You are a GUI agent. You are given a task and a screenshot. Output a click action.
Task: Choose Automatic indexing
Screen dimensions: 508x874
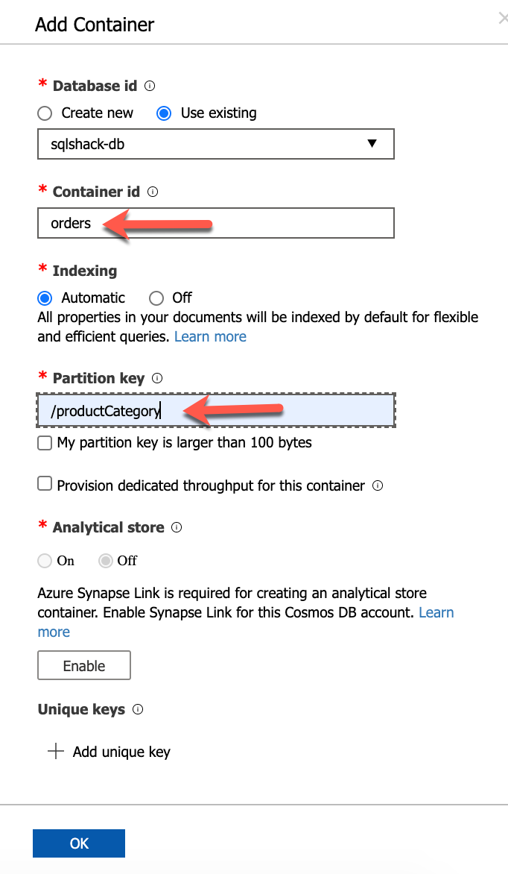45,298
